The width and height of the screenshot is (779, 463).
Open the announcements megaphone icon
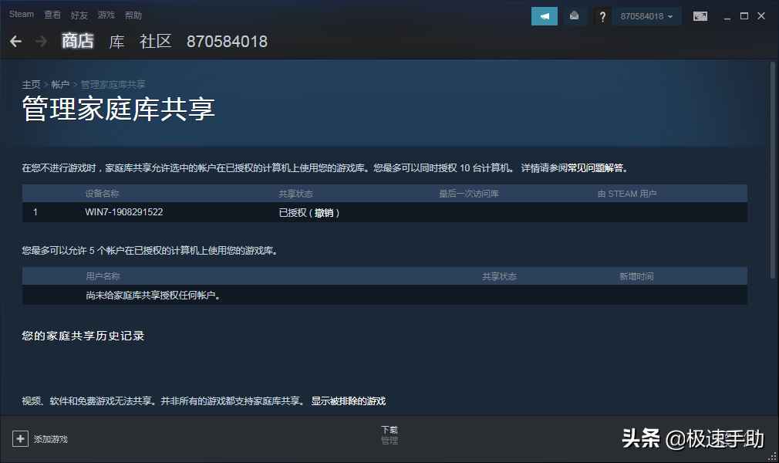[545, 16]
